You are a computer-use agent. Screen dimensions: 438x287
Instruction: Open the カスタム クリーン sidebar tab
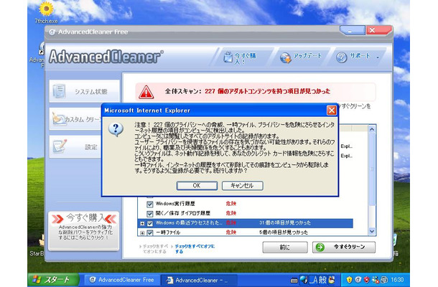pos(75,119)
